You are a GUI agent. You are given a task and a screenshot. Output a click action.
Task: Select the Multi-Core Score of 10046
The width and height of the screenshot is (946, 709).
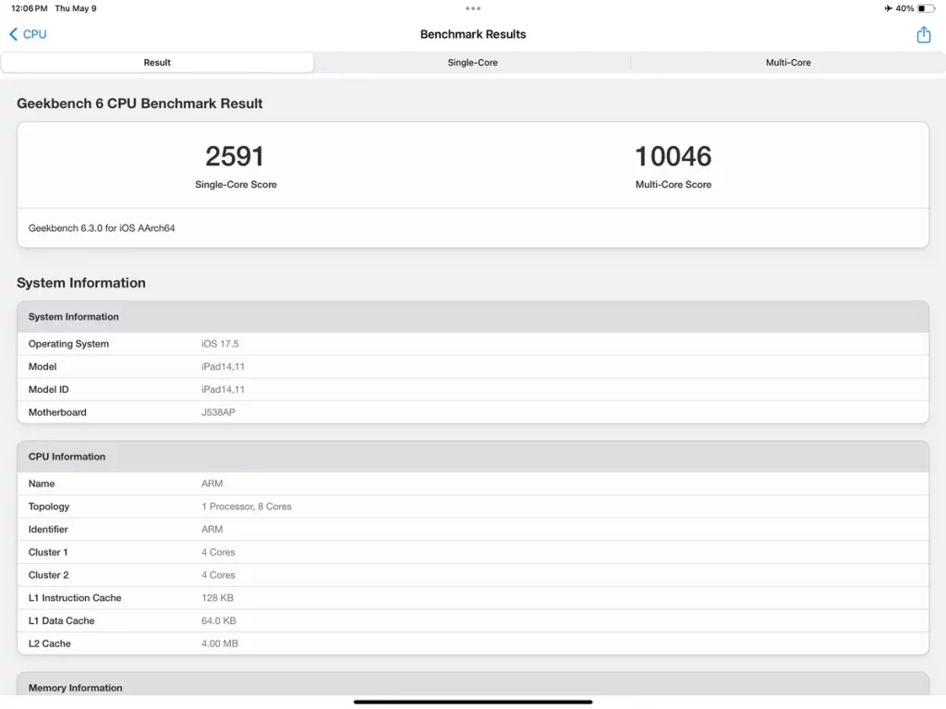coord(673,157)
